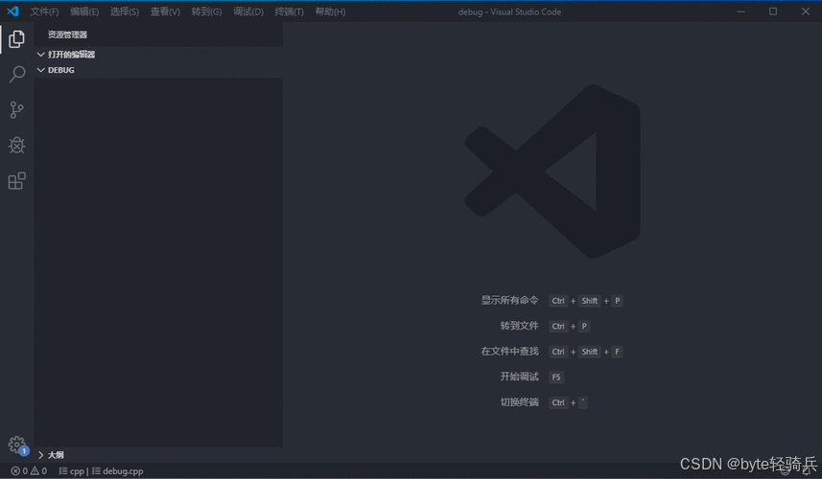Click the VS Code logo in title bar
The image size is (822, 479).
click(12, 11)
